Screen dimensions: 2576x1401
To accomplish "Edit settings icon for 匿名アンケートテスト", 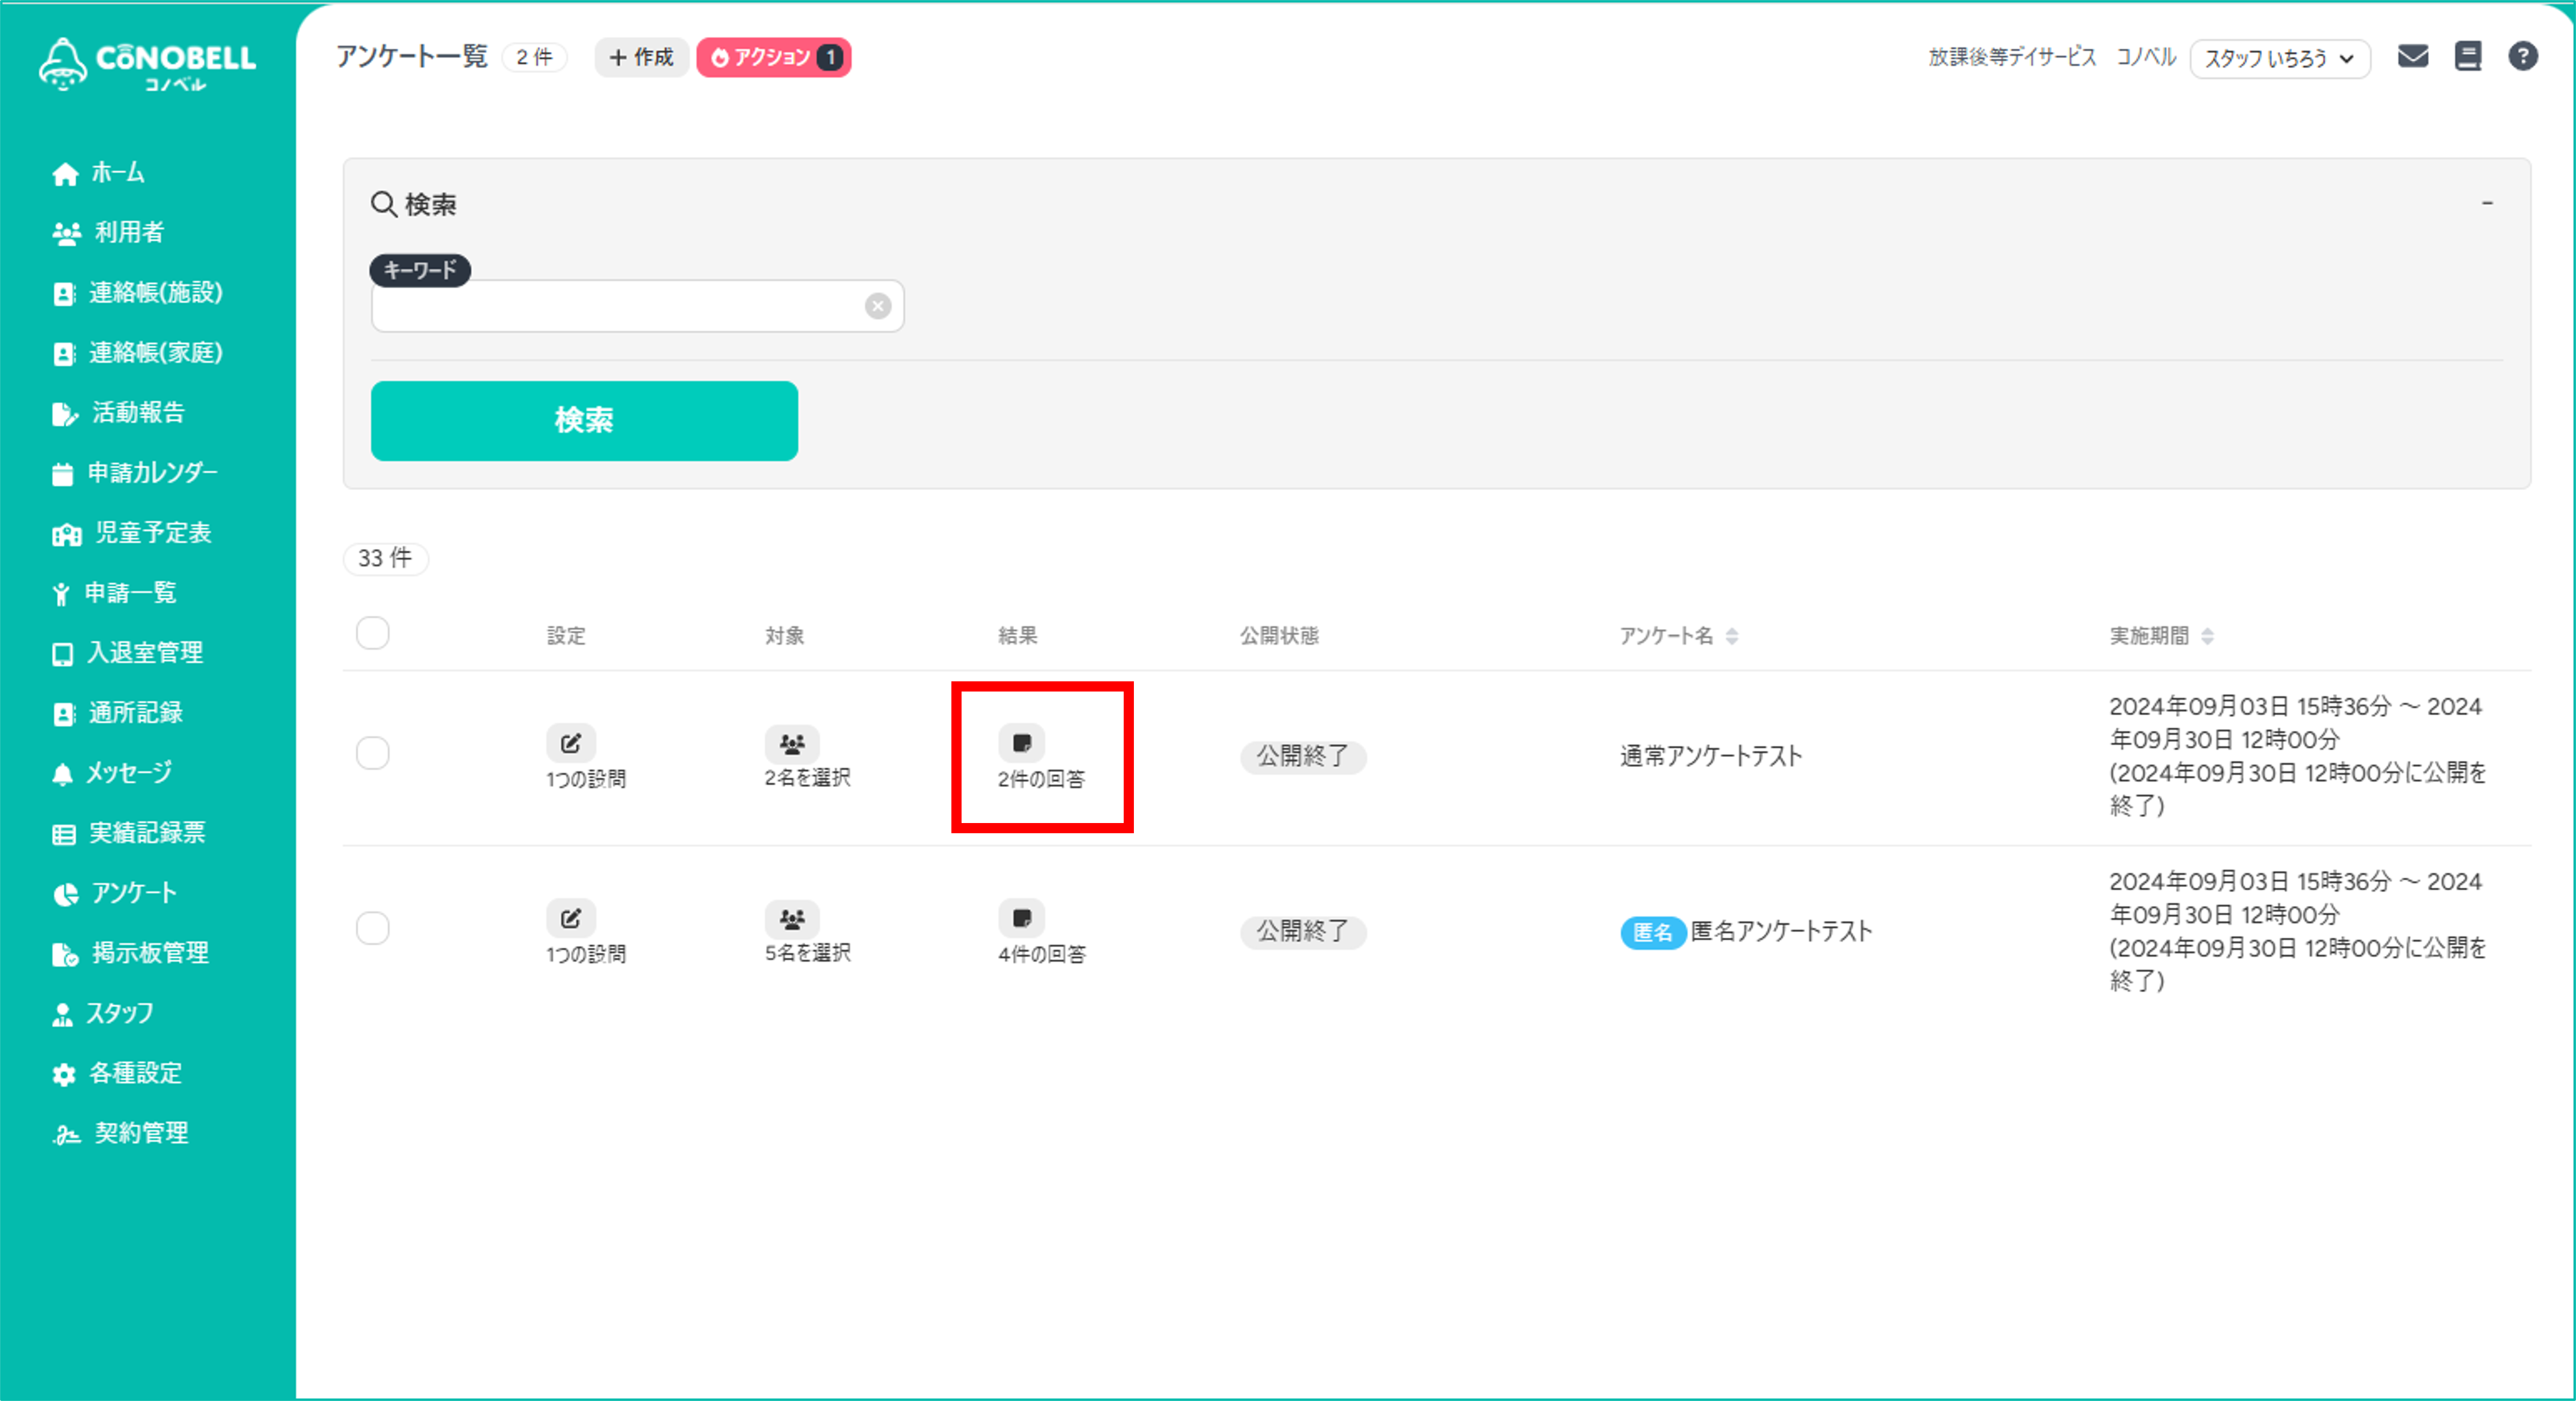I will click(571, 918).
